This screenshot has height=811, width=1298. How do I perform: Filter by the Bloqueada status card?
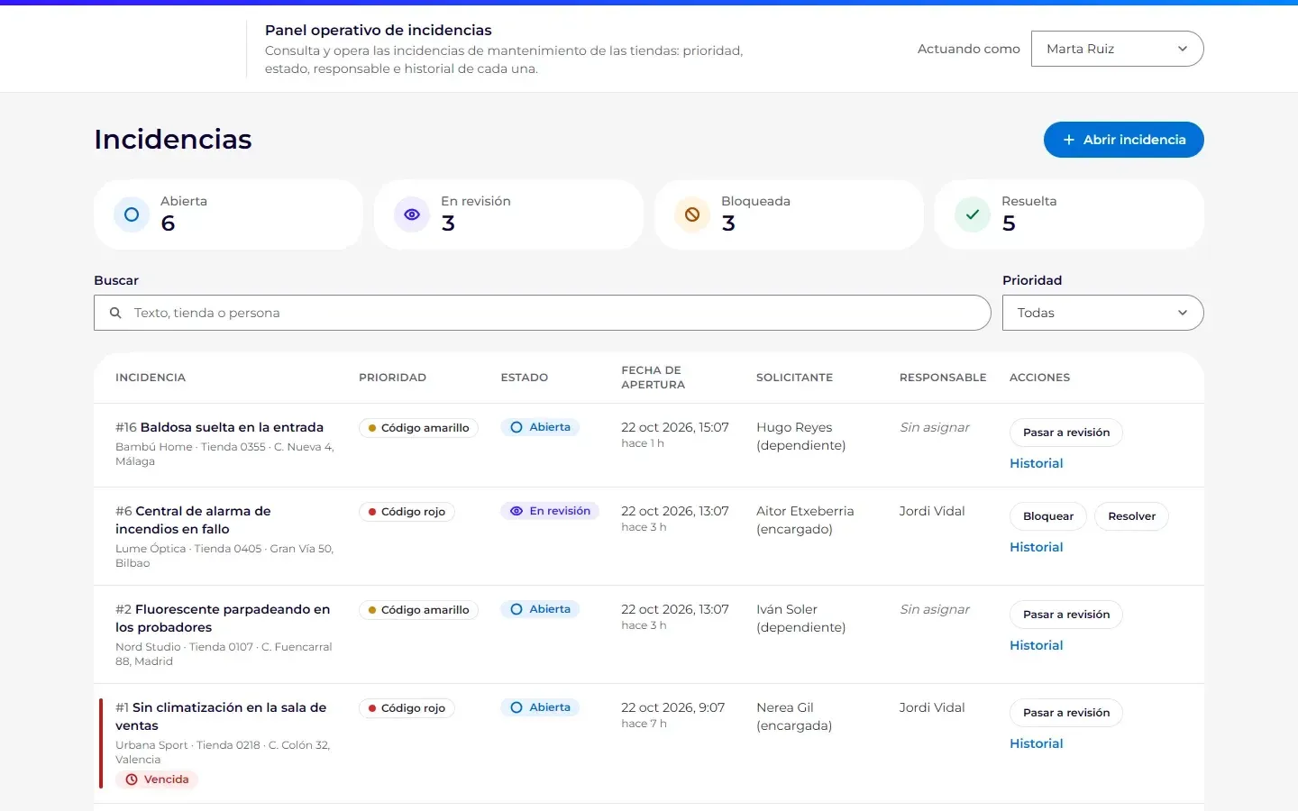(x=789, y=214)
